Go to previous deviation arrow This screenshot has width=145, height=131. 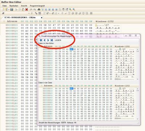pos(45,40)
